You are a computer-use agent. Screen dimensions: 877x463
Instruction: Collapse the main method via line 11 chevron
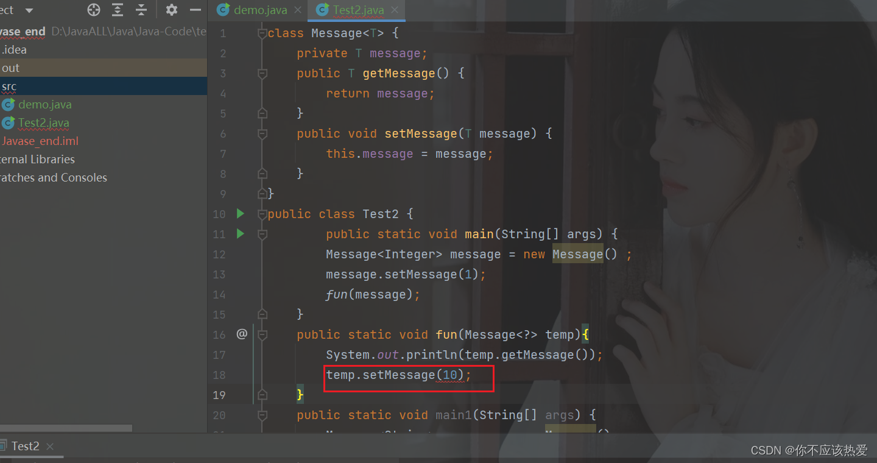(x=262, y=234)
